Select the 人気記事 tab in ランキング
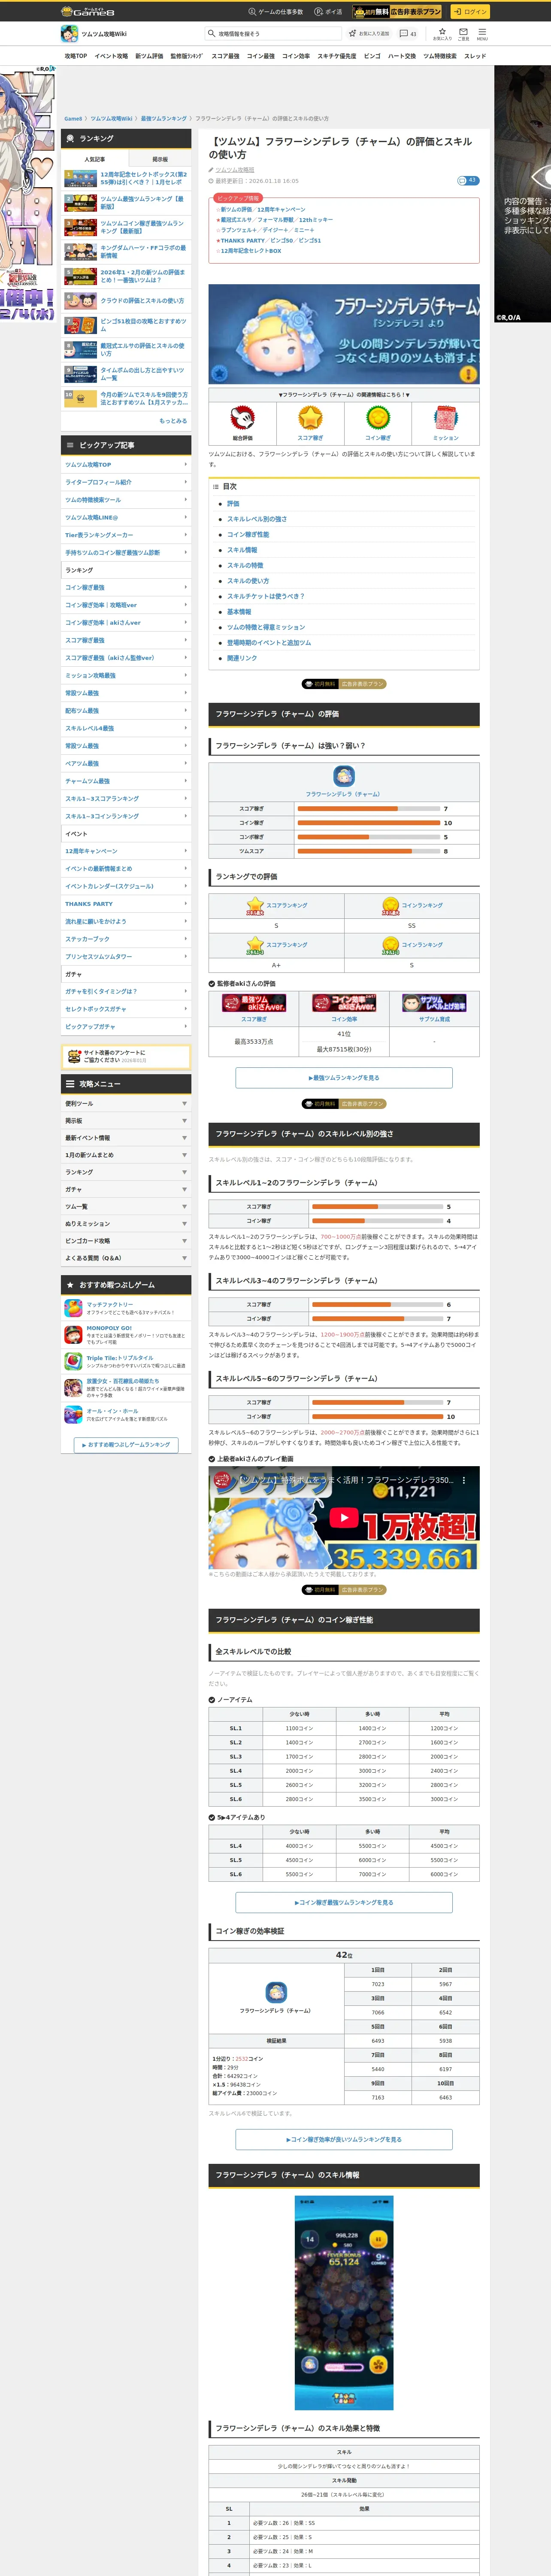 coord(95,159)
